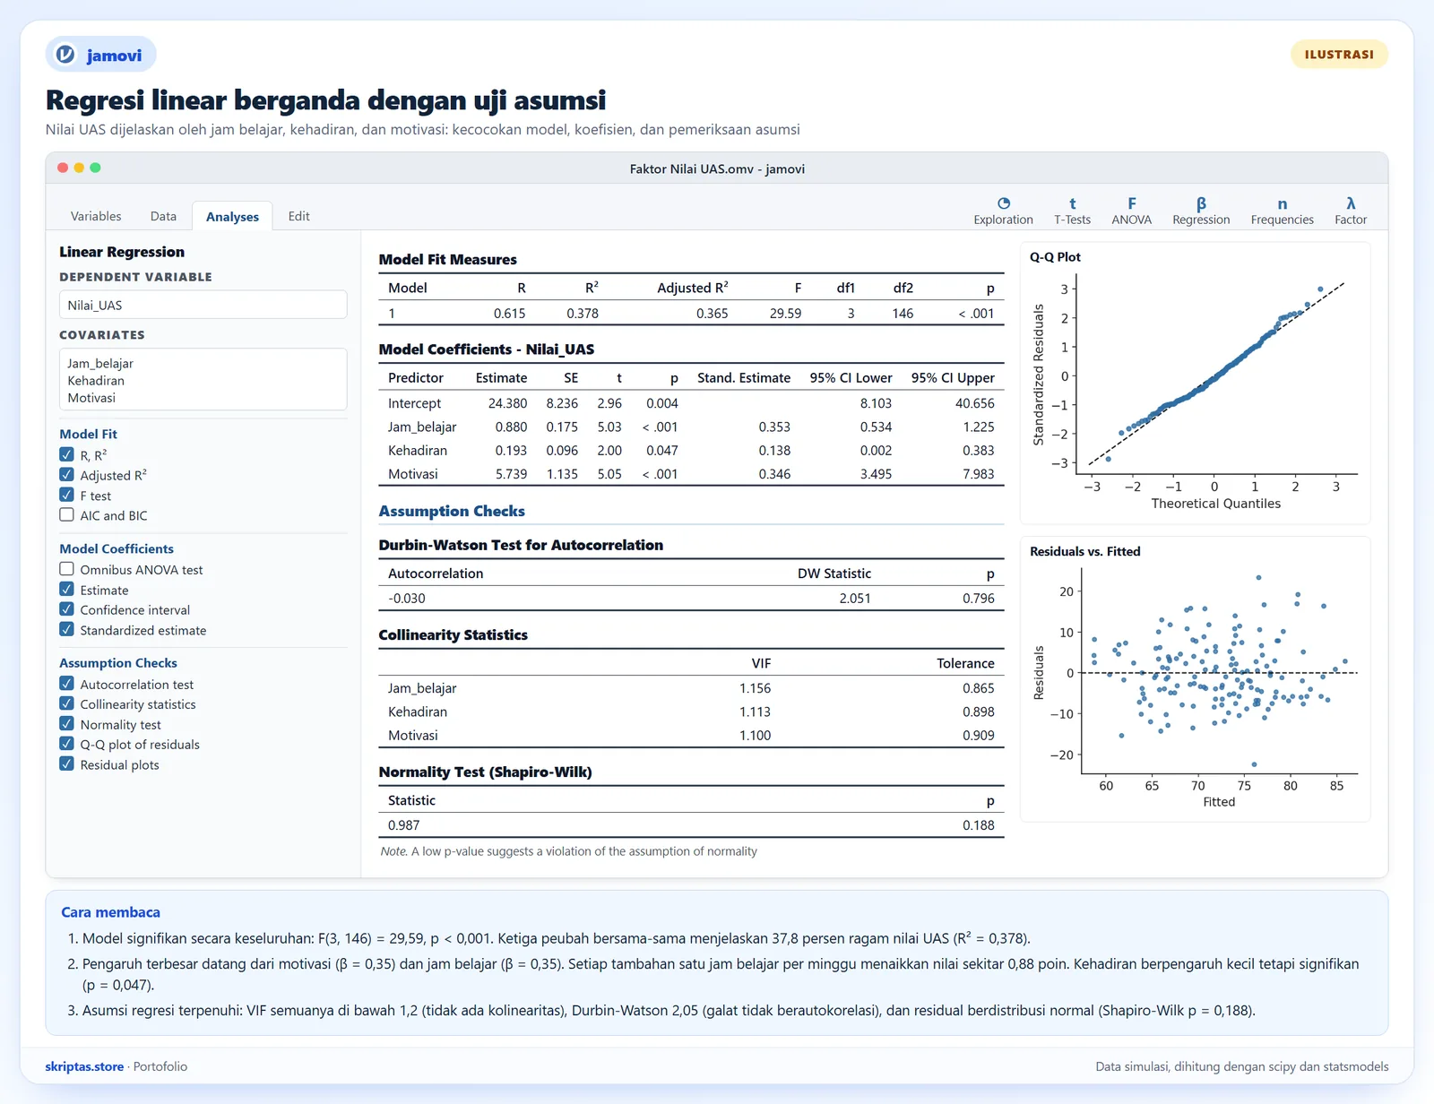Disable the Residual plots checkbox
Image resolution: width=1434 pixels, height=1104 pixels.
(x=66, y=763)
